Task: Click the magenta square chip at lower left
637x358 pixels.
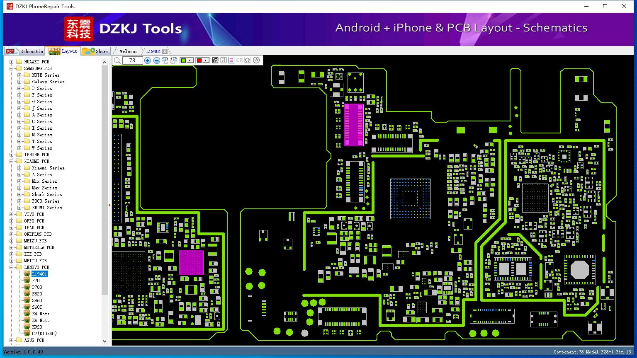Action: point(191,262)
